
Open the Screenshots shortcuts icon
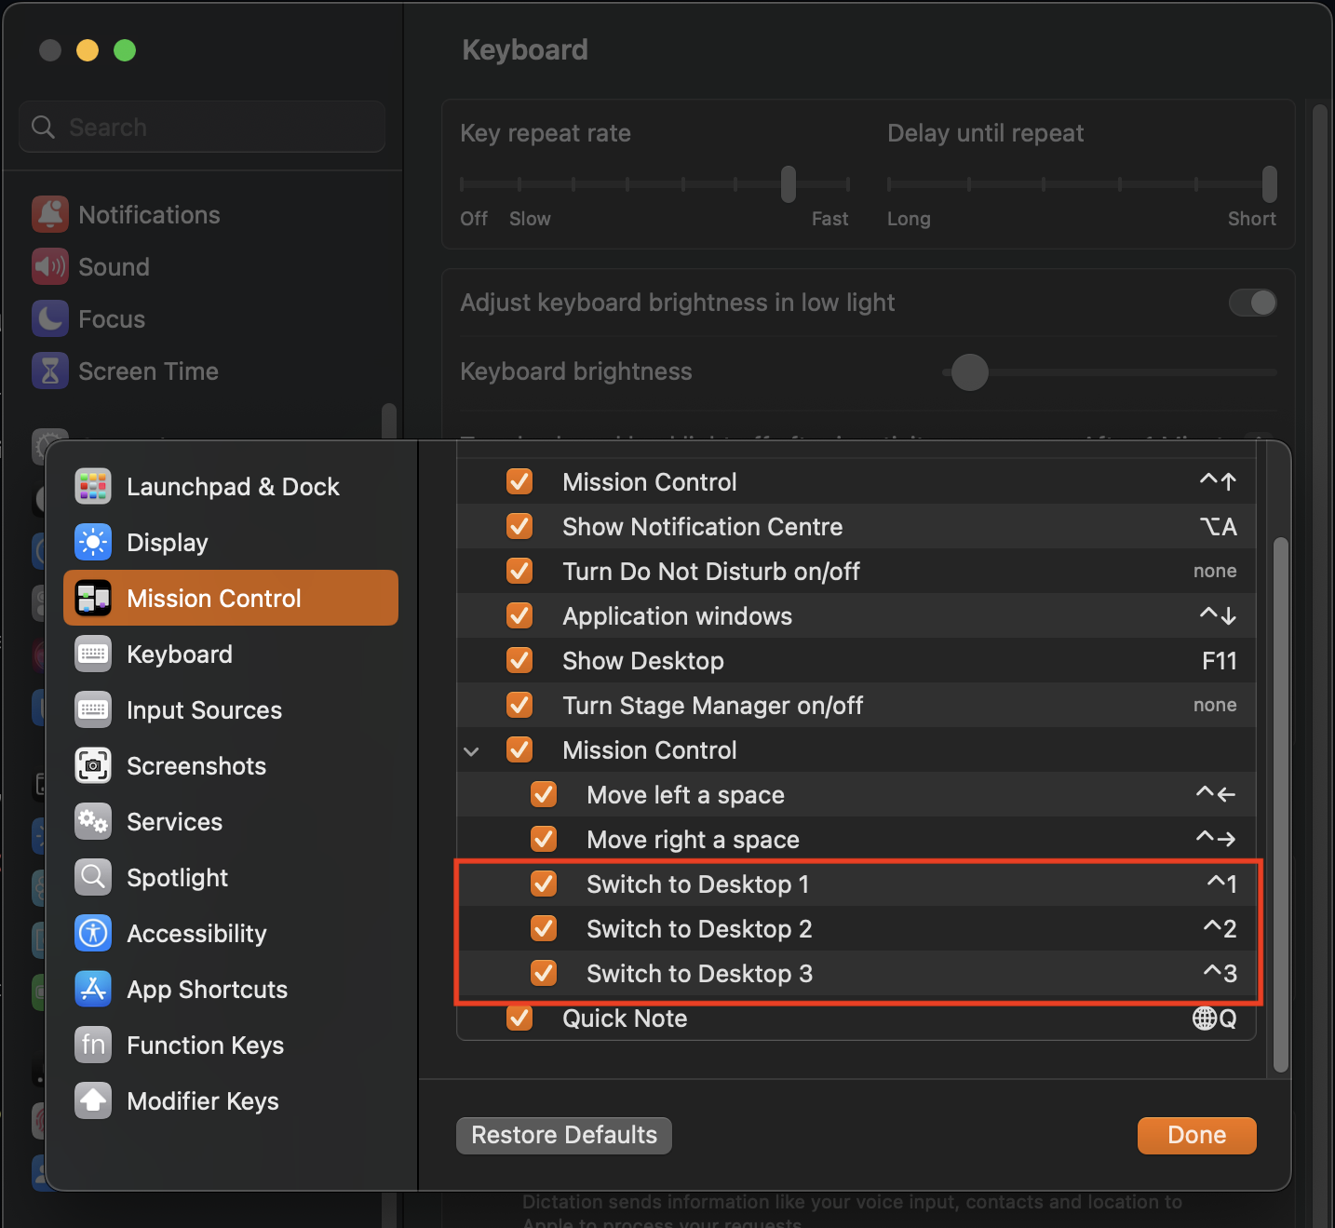tap(93, 765)
